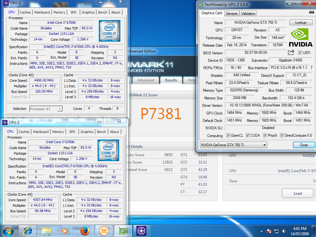Open SPD tab in top CPU-Z

pyautogui.click(x=73, y=12)
